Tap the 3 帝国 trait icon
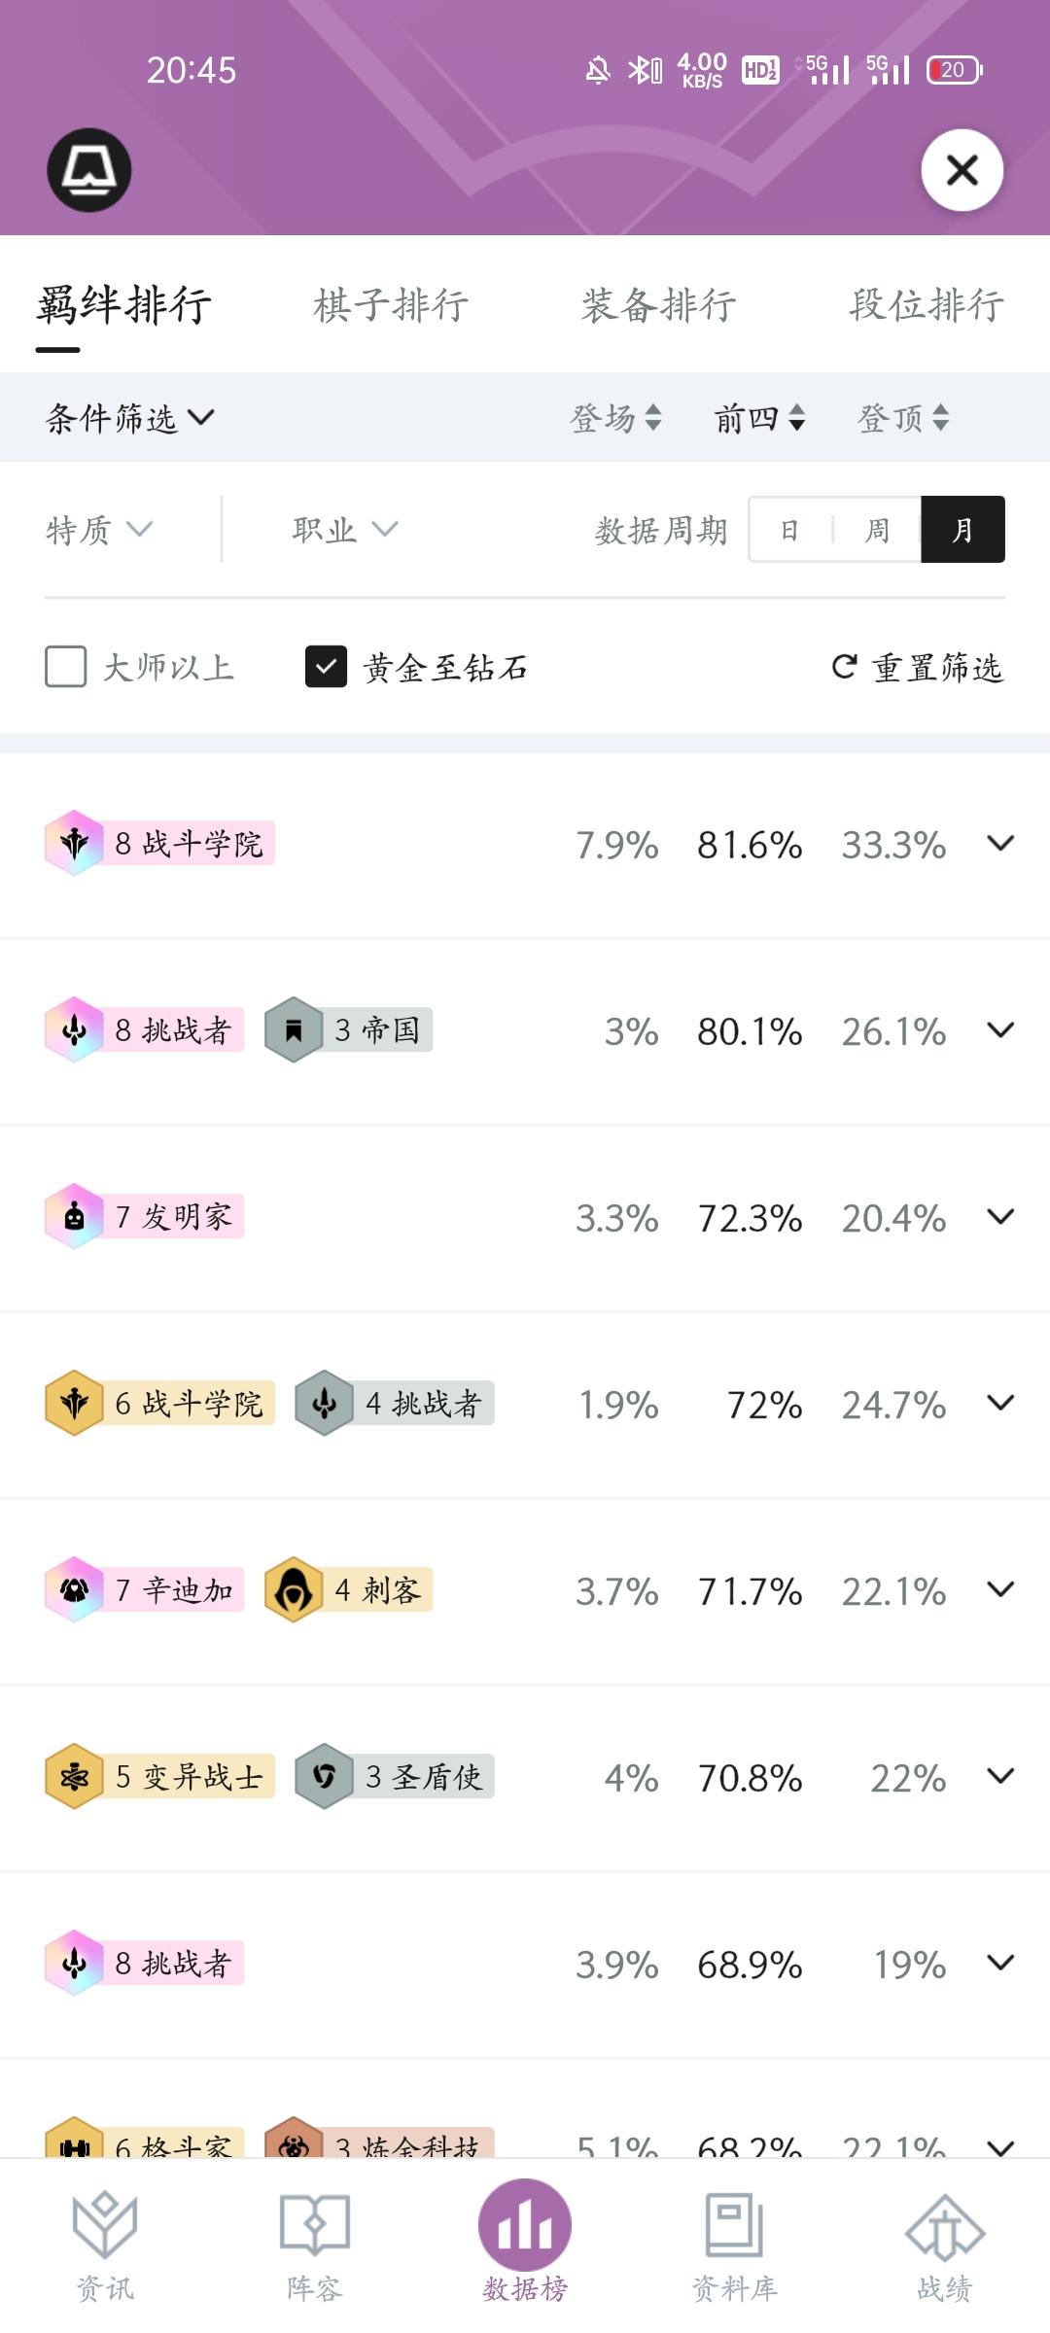This screenshot has height=2333, width=1050. [x=294, y=1029]
